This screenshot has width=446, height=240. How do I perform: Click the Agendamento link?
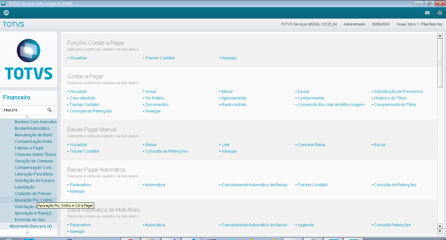234,98
